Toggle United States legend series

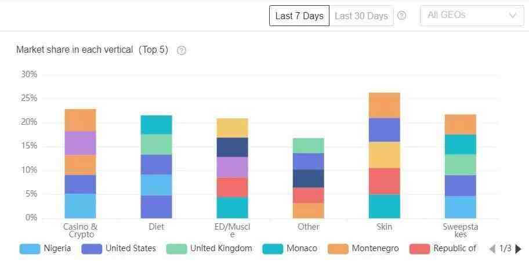pyautogui.click(x=119, y=249)
